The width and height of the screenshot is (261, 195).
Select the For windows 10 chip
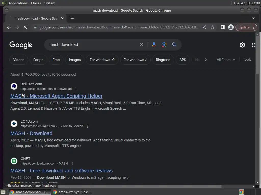point(102,60)
